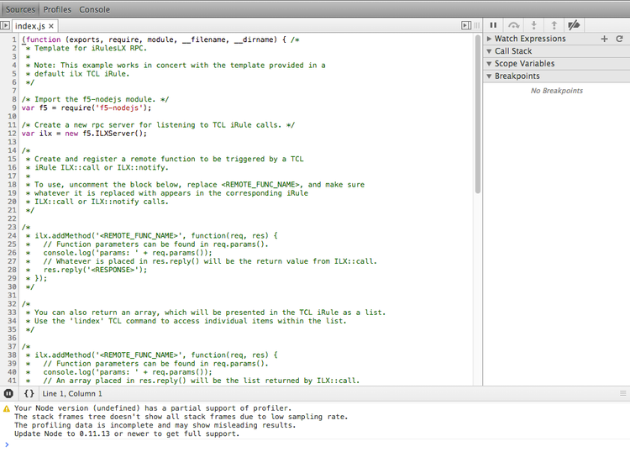Expand the Watch Expressions section
Image resolution: width=630 pixels, height=452 pixels.
pyautogui.click(x=490, y=39)
